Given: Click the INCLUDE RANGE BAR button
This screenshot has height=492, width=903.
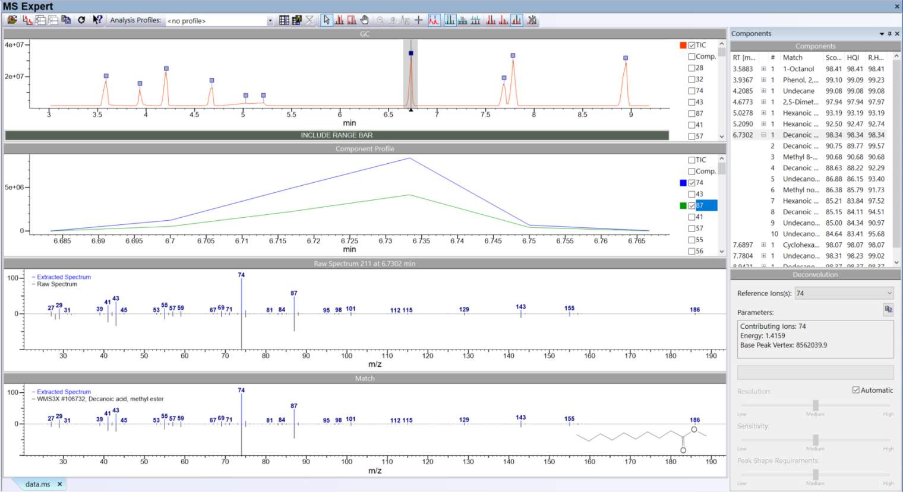Looking at the screenshot, I should pyautogui.click(x=336, y=135).
